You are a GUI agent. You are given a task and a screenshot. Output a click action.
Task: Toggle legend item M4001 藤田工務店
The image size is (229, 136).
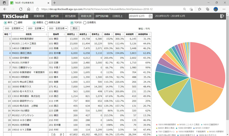pos(165,128)
